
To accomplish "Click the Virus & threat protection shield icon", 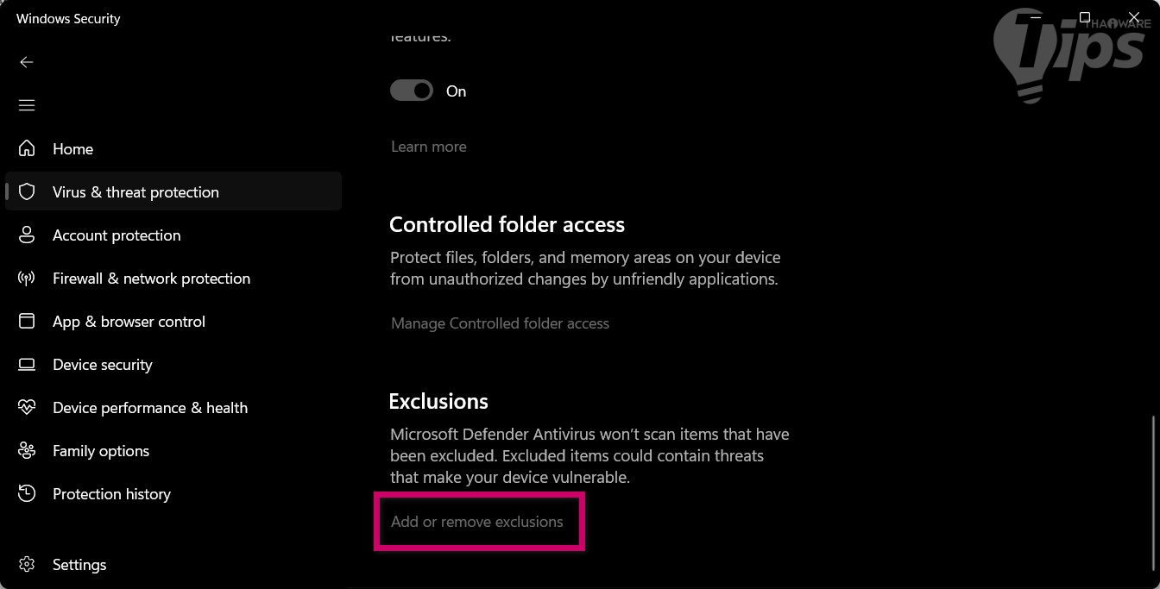I will [27, 191].
